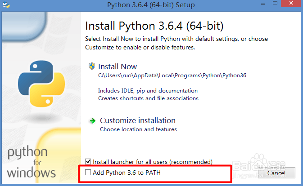Image resolution: width=303 pixels, height=186 pixels.
Task: Click the 'Install launcher for all users' label
Action: [x=152, y=161]
